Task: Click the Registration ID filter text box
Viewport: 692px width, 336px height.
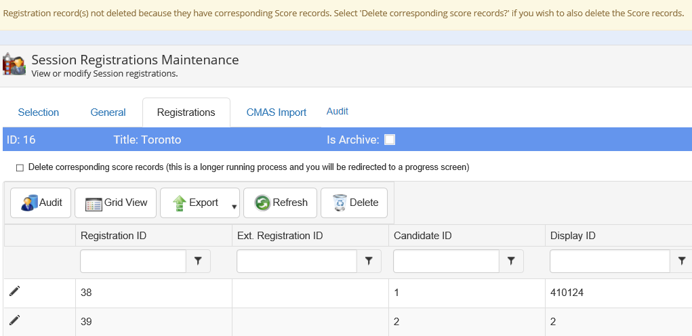Action: pyautogui.click(x=133, y=261)
